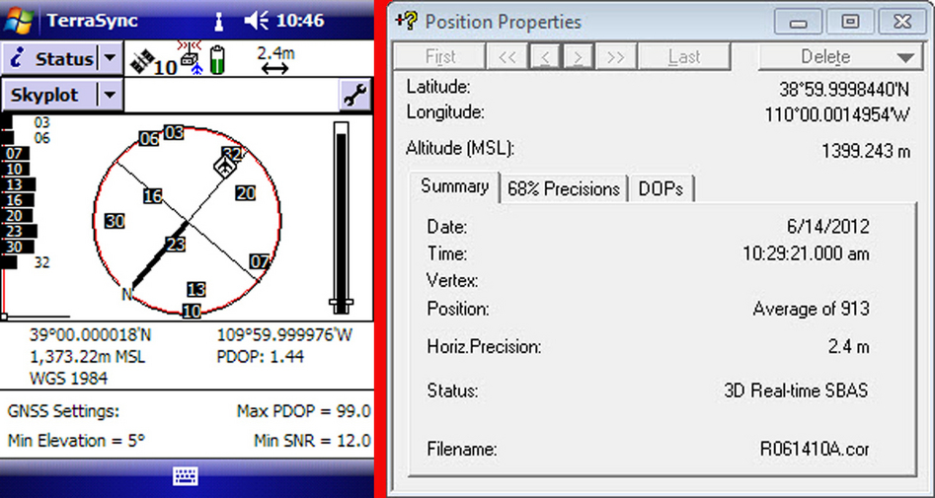Show the on-screen keyboard
Image resolution: width=935 pixels, height=498 pixels.
pyautogui.click(x=186, y=476)
